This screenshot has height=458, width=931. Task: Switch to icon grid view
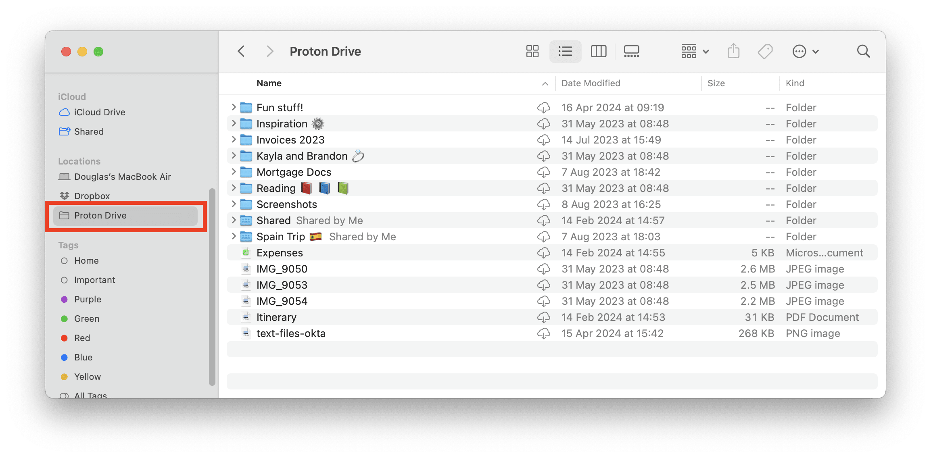[532, 51]
